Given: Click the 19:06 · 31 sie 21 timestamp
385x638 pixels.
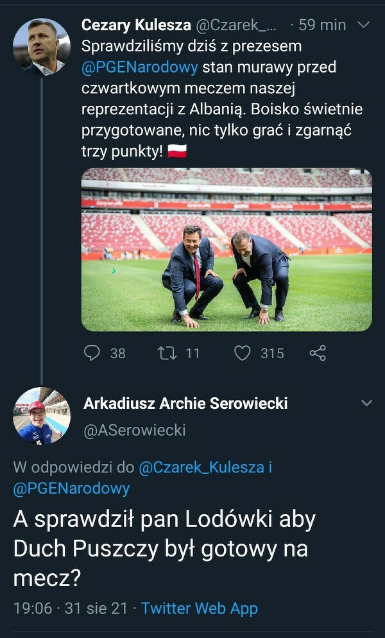Looking at the screenshot, I should pos(71,608).
